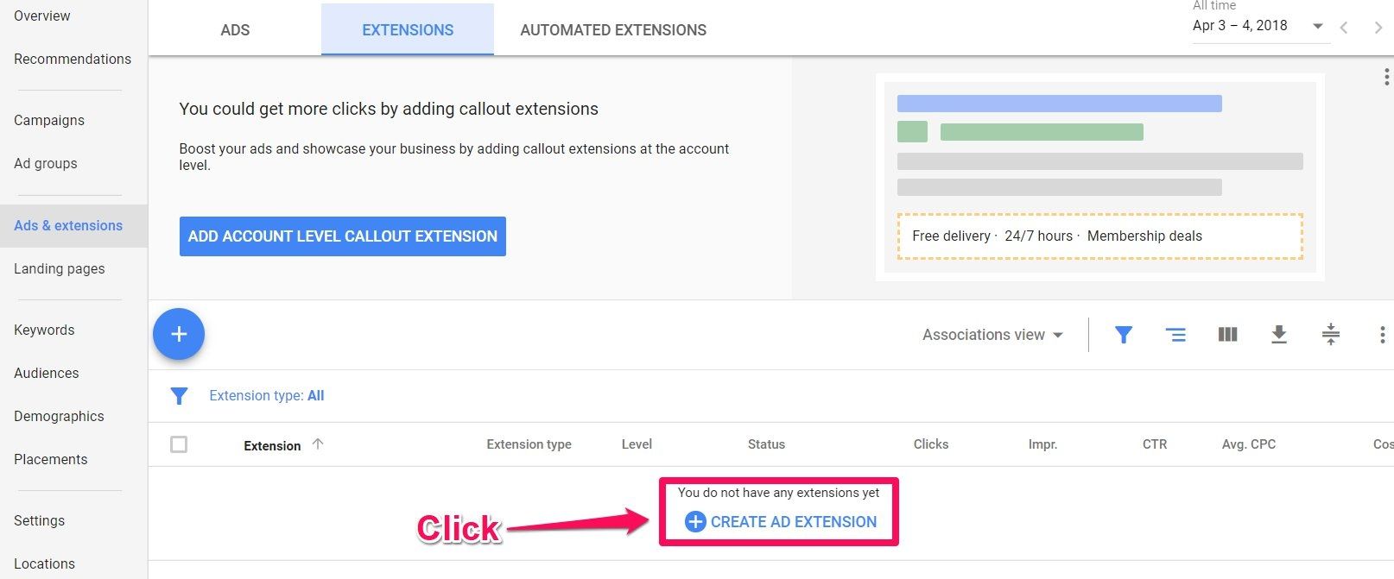
Task: Click the Extension column header label
Action: coord(272,445)
